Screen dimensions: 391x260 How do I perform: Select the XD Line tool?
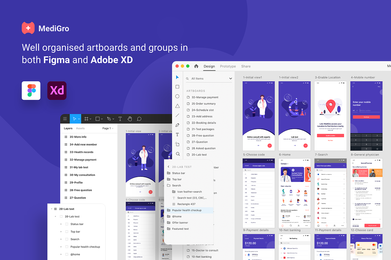(x=177, y=115)
